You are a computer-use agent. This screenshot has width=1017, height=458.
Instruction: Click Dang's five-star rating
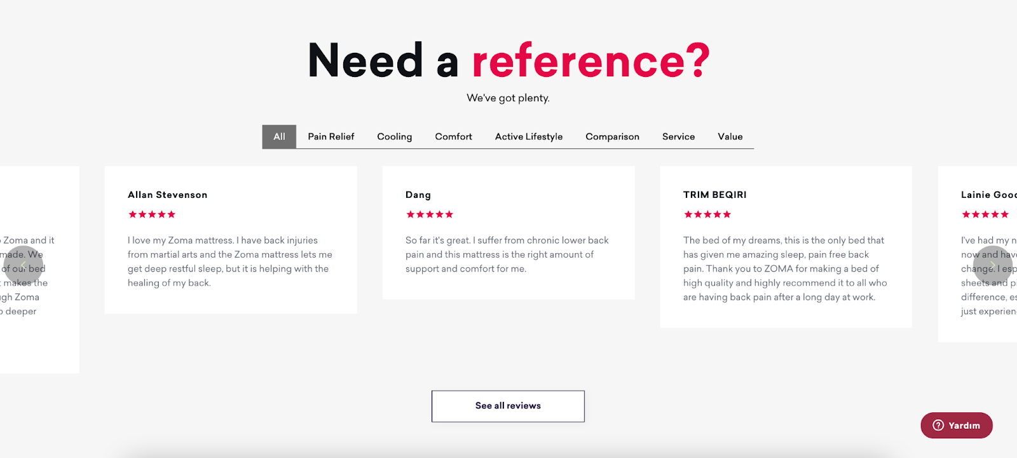coord(430,214)
